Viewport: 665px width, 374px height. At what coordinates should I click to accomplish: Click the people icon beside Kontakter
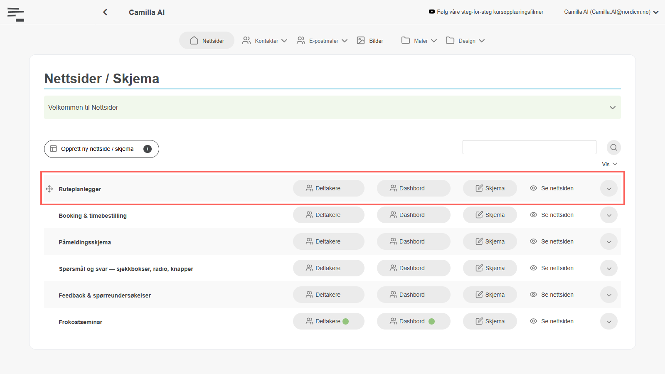coord(246,40)
